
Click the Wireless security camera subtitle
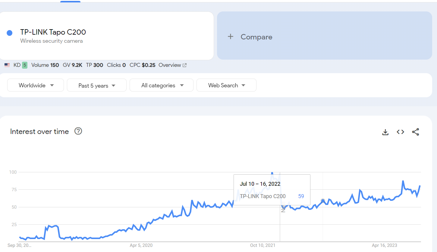pos(52,41)
